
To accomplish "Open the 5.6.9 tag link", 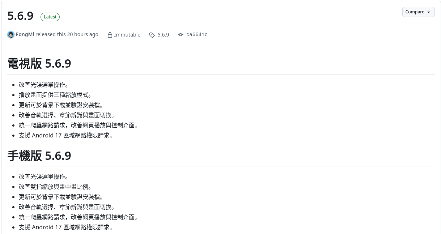I will 163,35.
